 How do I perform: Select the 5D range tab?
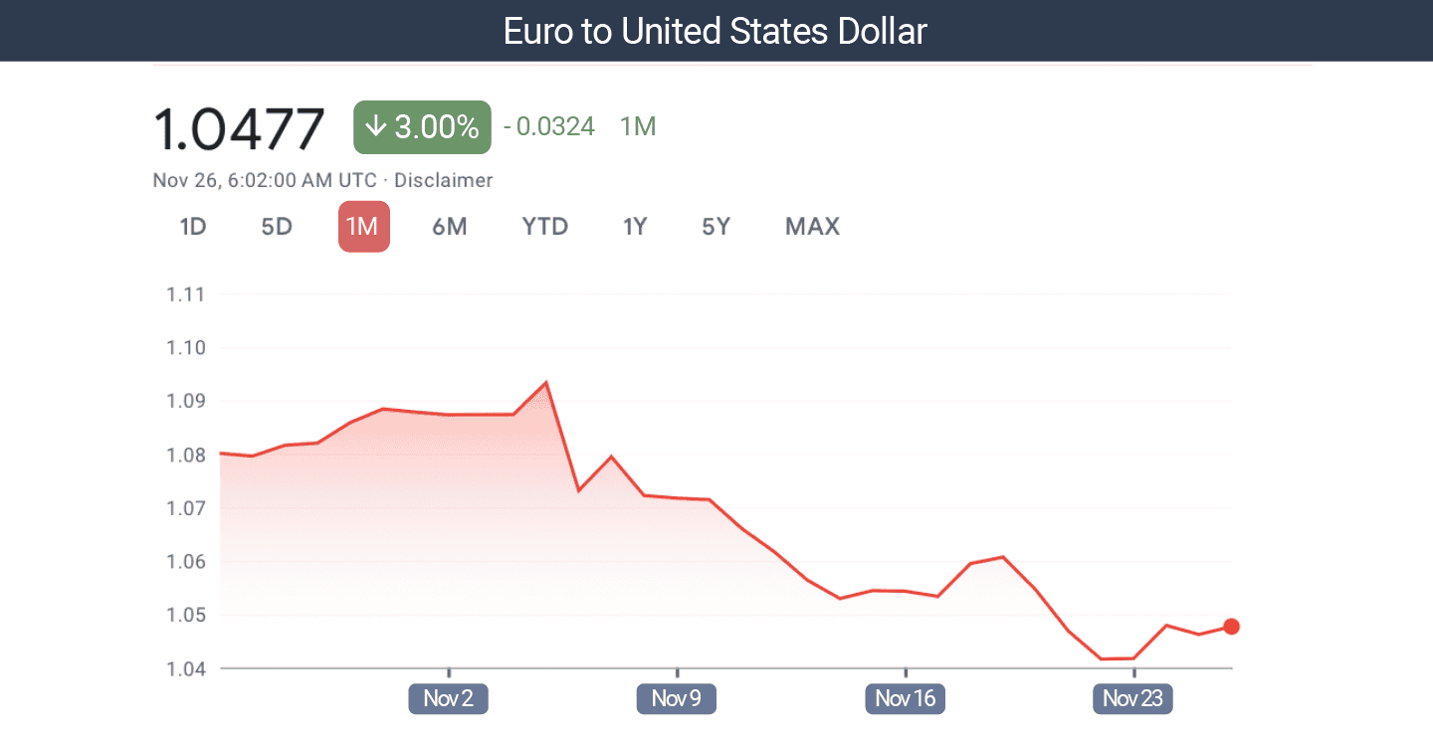277,227
